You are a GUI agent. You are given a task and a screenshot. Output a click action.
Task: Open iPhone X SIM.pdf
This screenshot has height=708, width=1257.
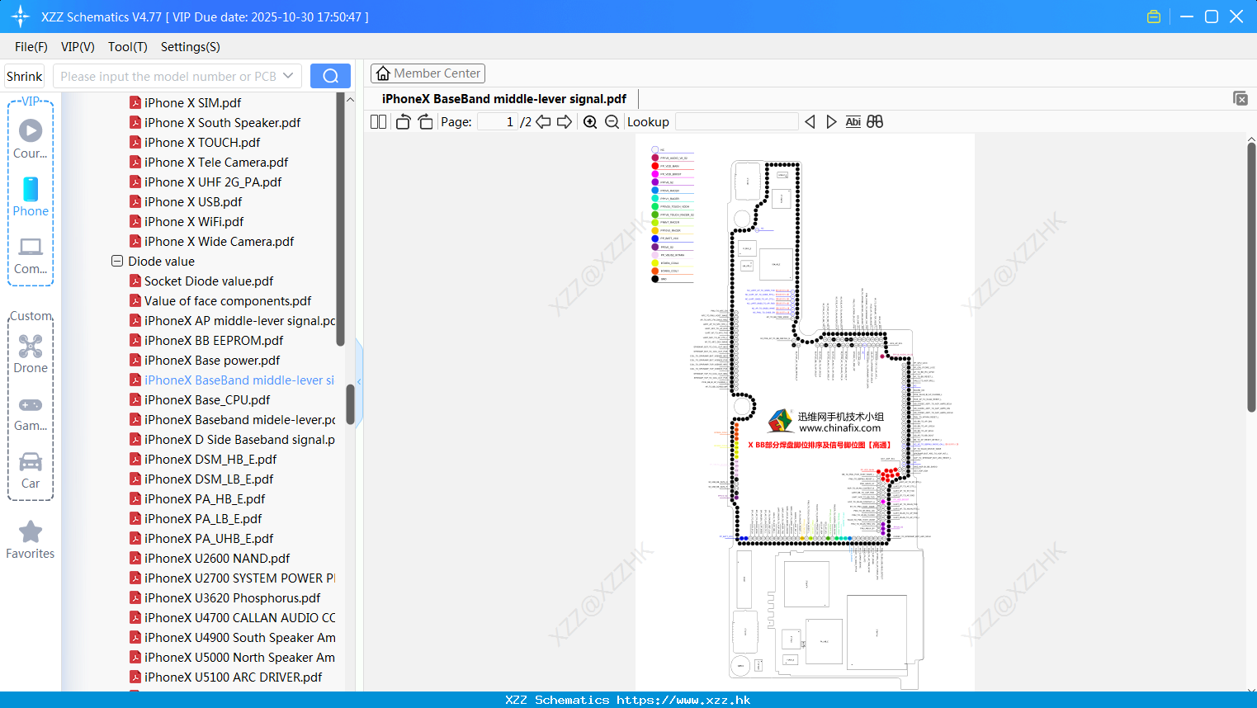[185, 102]
